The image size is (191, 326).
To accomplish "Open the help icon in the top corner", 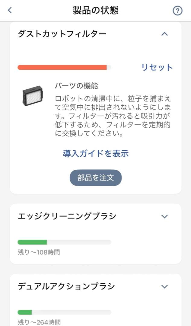I will [x=177, y=10].
